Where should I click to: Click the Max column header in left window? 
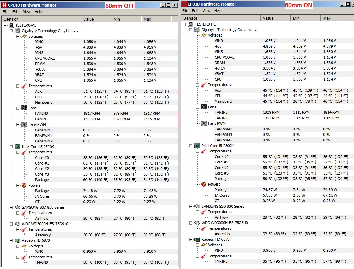coord(156,19)
